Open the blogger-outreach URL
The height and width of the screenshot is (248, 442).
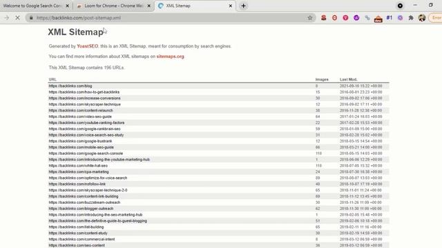(81, 209)
